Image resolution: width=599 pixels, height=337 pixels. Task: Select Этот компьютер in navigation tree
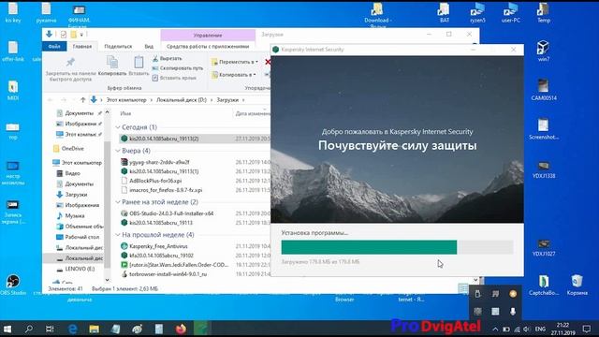tap(78, 162)
